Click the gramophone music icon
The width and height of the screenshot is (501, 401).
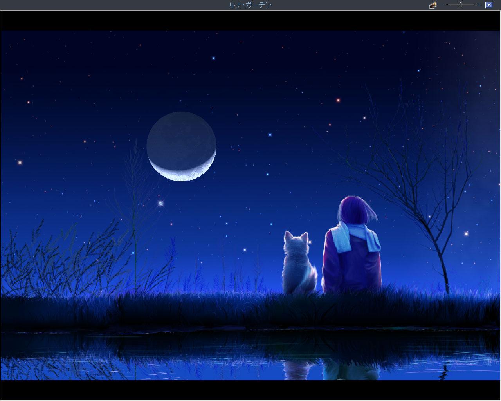coord(433,5)
